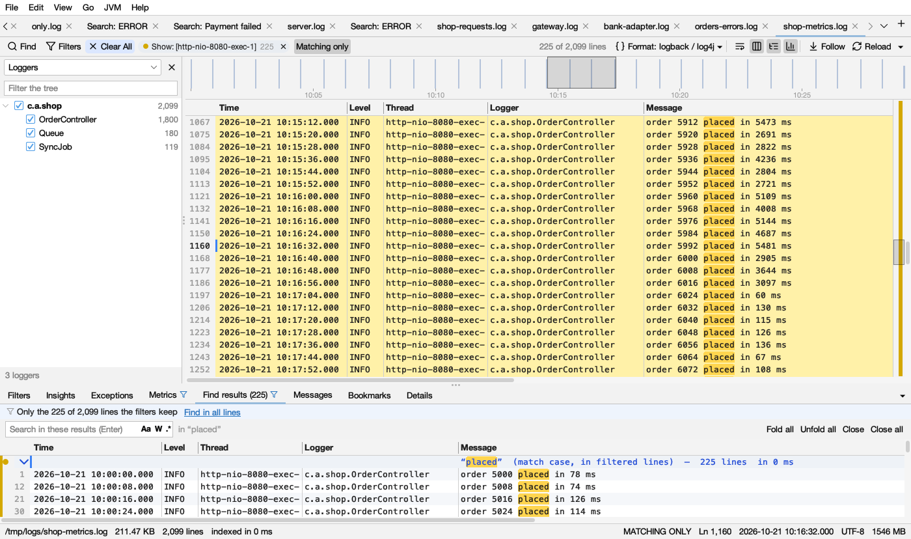The width and height of the screenshot is (911, 539).
Task: Open the bottom panel options arrow
Action: (x=903, y=396)
